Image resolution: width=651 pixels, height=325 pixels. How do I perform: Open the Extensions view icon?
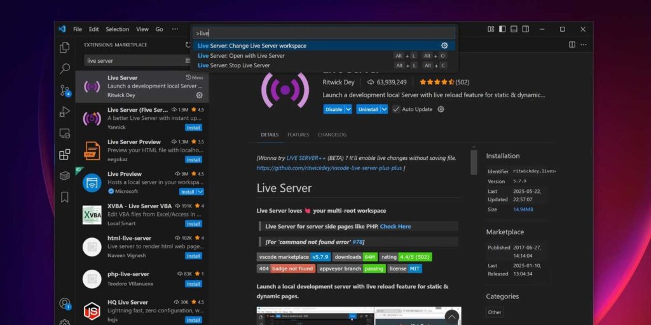(65, 155)
